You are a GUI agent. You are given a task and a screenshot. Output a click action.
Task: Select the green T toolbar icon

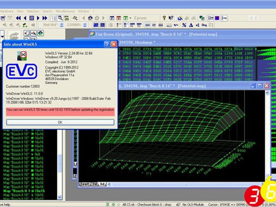point(126,18)
